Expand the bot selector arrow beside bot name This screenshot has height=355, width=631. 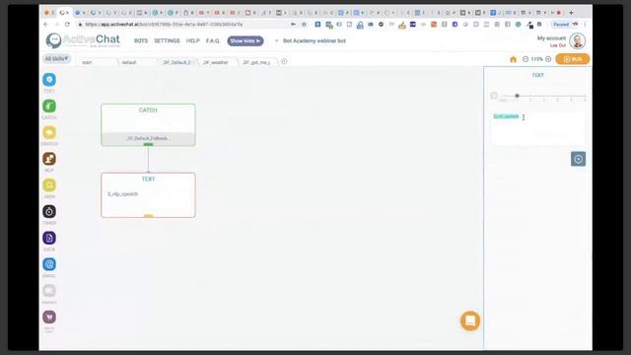pos(276,40)
